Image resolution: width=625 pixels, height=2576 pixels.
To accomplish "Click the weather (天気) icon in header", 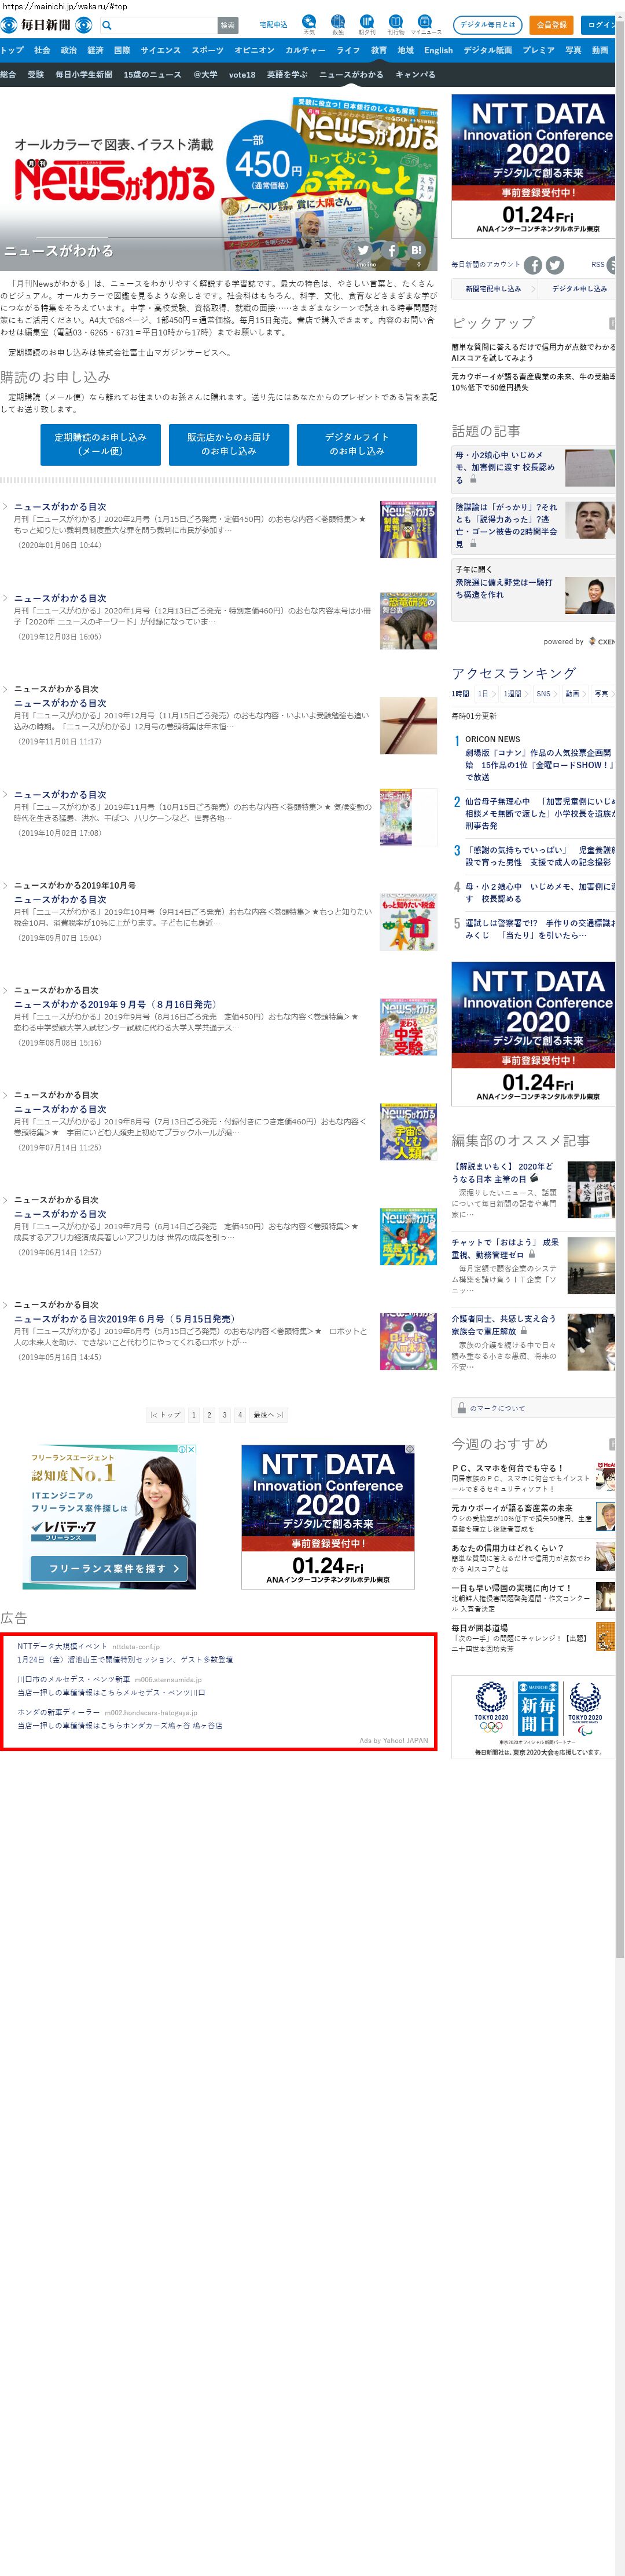I will 308,22.
